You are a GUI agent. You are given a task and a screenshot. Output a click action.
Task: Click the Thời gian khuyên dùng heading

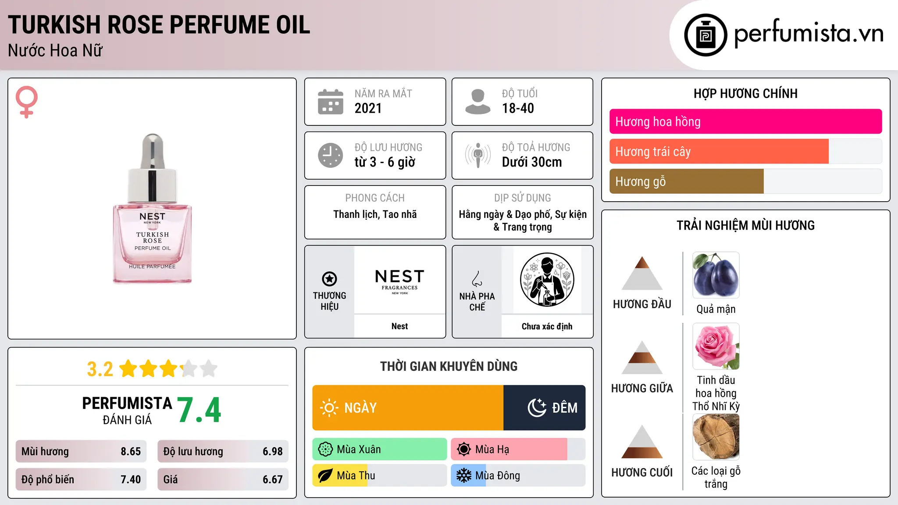(x=449, y=366)
